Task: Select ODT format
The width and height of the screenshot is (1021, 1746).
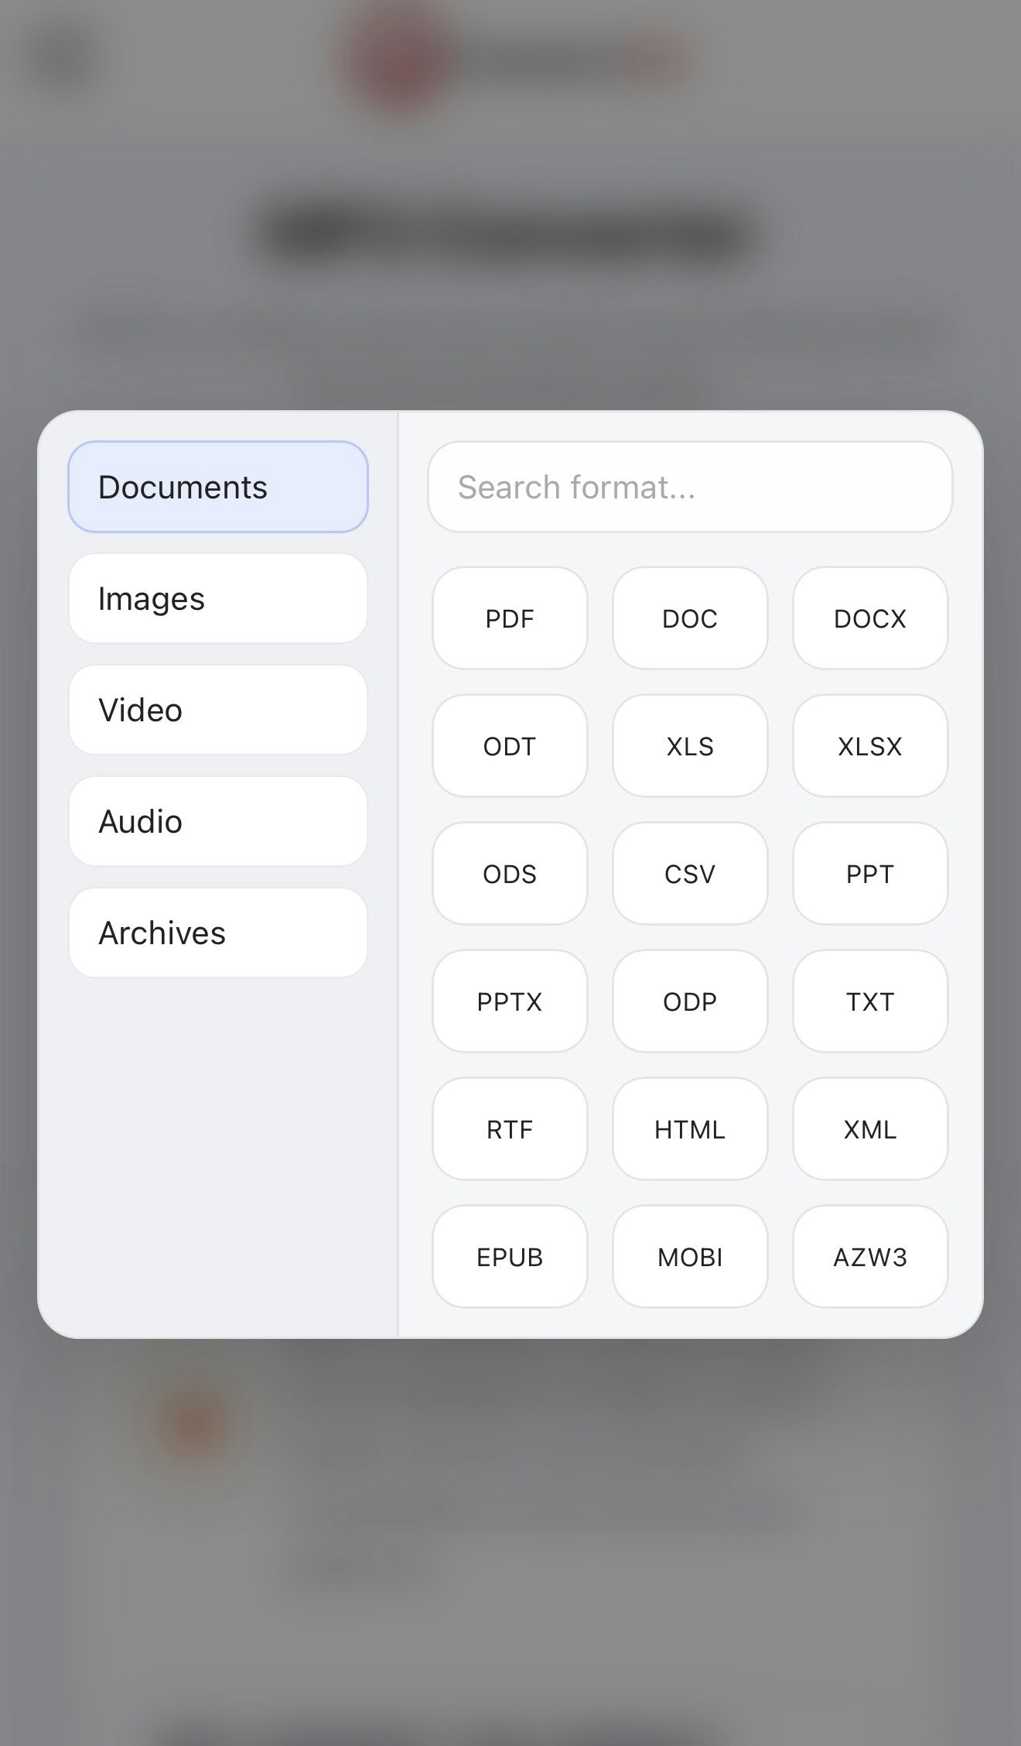Action: click(x=510, y=746)
